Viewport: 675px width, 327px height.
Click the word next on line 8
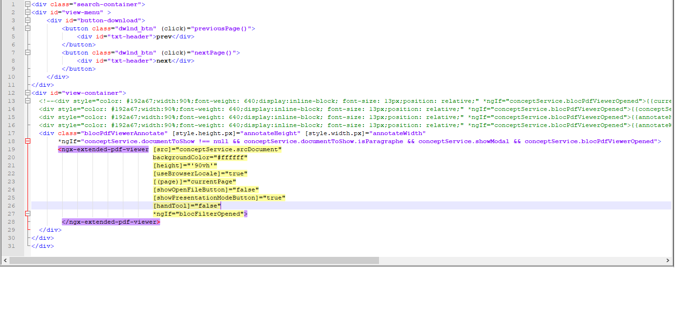tap(164, 61)
